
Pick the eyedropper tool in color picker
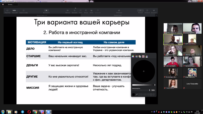137,94
